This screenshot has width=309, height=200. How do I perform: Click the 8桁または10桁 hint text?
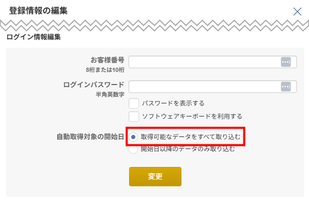coord(105,70)
